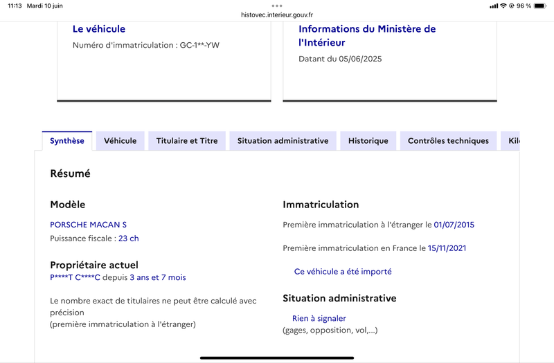Viewport: 554px width, 363px height.
Task: Tap the 11:13 clock in status bar
Action: tap(15, 6)
